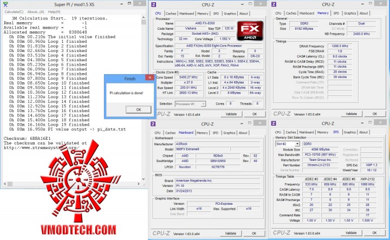Click OK in the Memory tab window
The image size is (390, 240).
(375, 114)
